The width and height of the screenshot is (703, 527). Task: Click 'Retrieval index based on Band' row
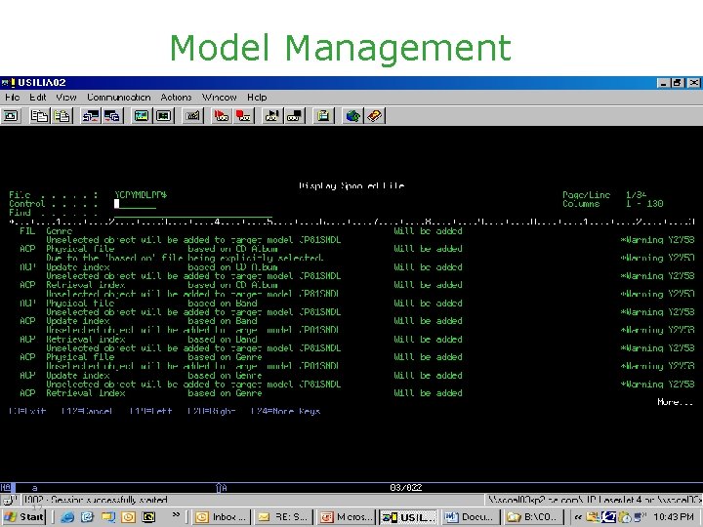241,340
